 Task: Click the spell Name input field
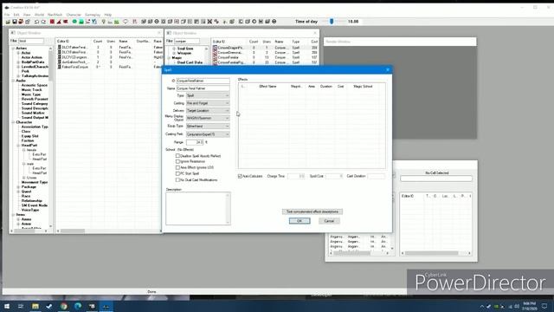[203, 88]
